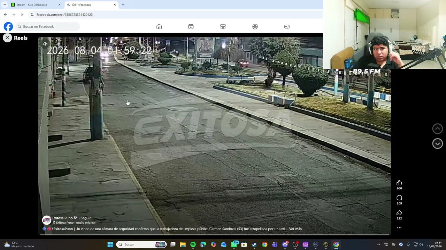Close the Reels viewer
Viewport: 446px width, 250px height.
pos(7,38)
